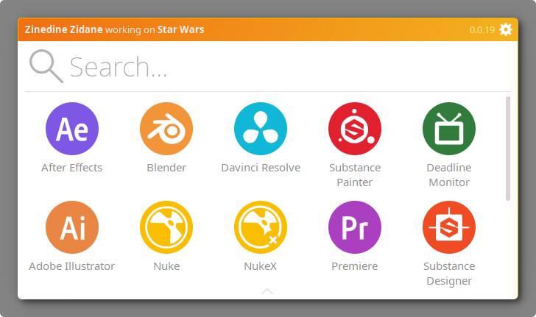
Task: Open the orange Substance Designer icon
Action: [x=449, y=227]
